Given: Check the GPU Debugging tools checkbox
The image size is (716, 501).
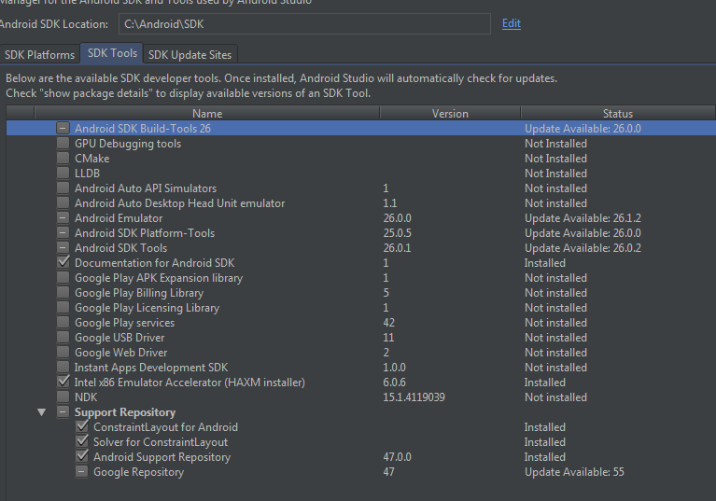Looking at the screenshot, I should tap(63, 144).
